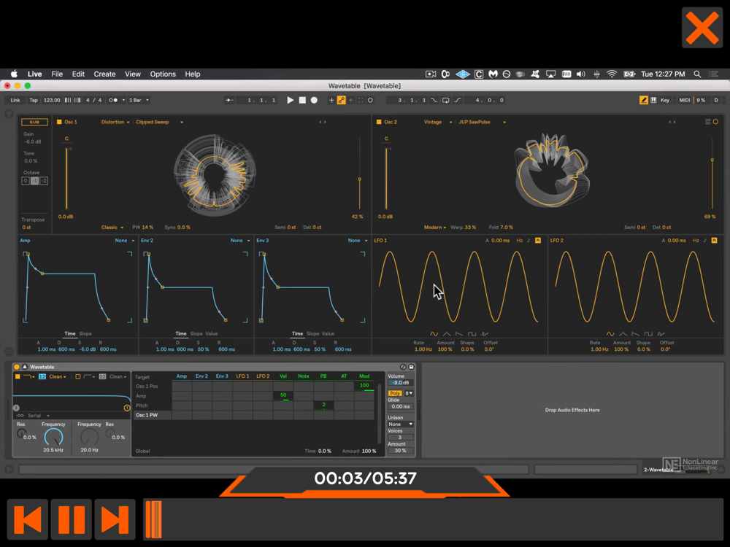The image size is (730, 547).
Task: Skip to the next video with the forward icon
Action: coord(115,519)
